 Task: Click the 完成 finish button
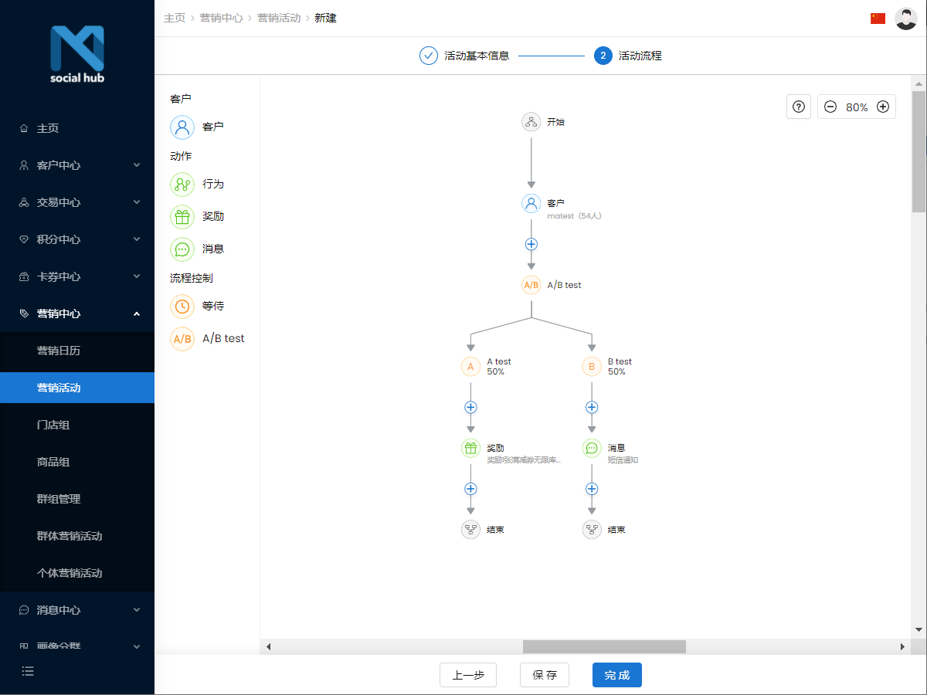(616, 674)
